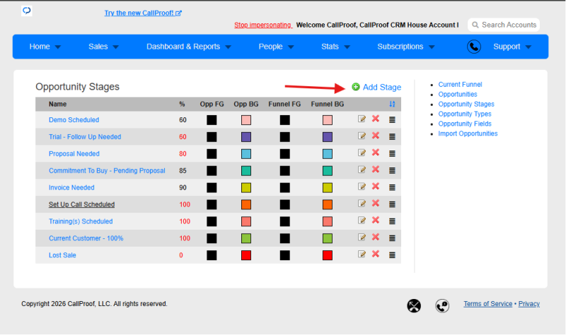The width and height of the screenshot is (566, 335).
Task: Click Trial Follow Up purple Funnel BG swatch
Action: [328, 137]
